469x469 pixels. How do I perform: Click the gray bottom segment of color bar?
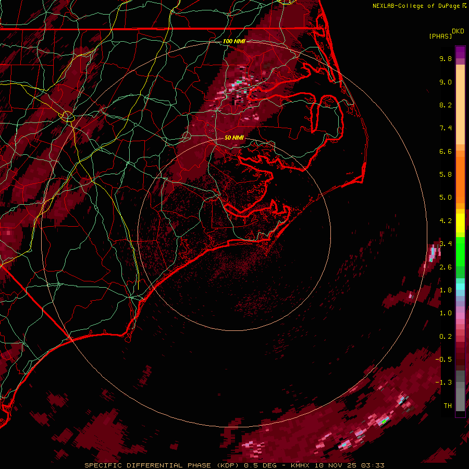coord(460,398)
